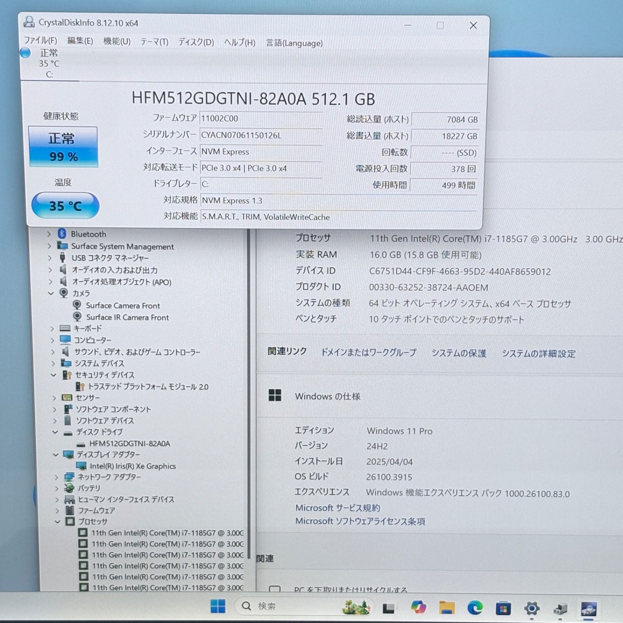Click the ファームウェア category icon

pos(70,510)
